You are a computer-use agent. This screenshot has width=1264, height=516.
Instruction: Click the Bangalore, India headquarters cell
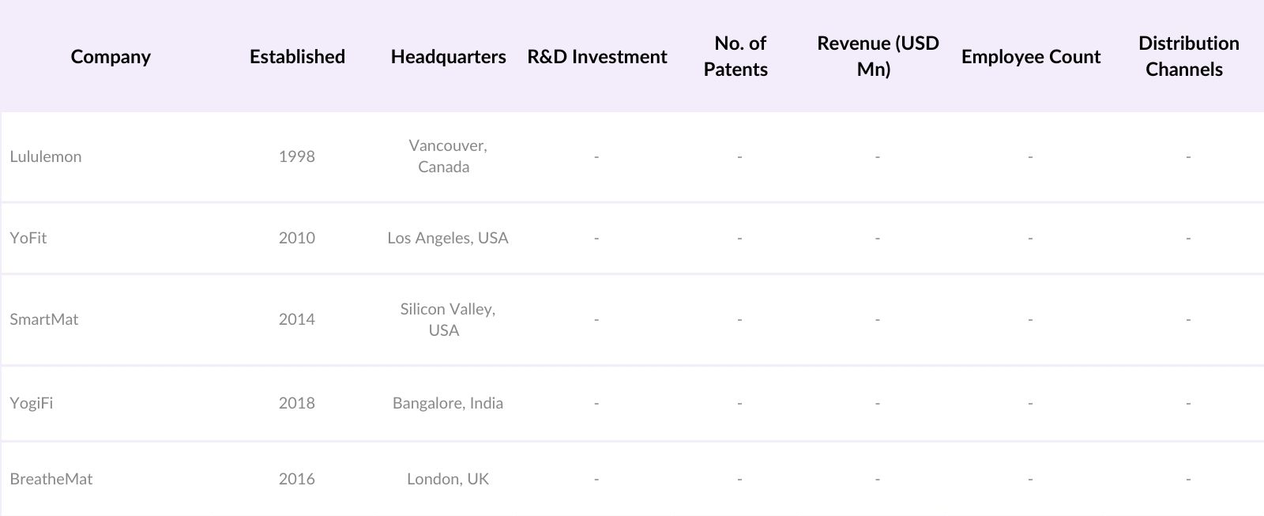(448, 403)
